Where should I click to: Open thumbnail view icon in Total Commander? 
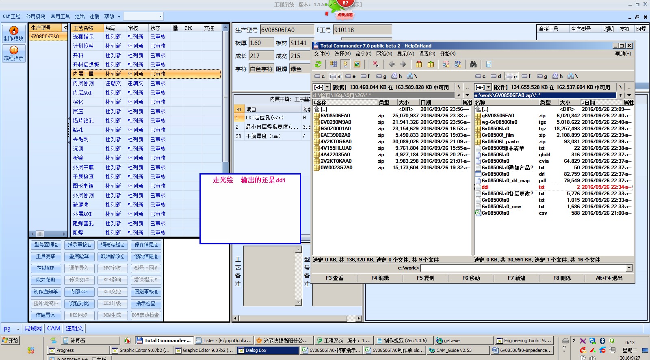[357, 64]
